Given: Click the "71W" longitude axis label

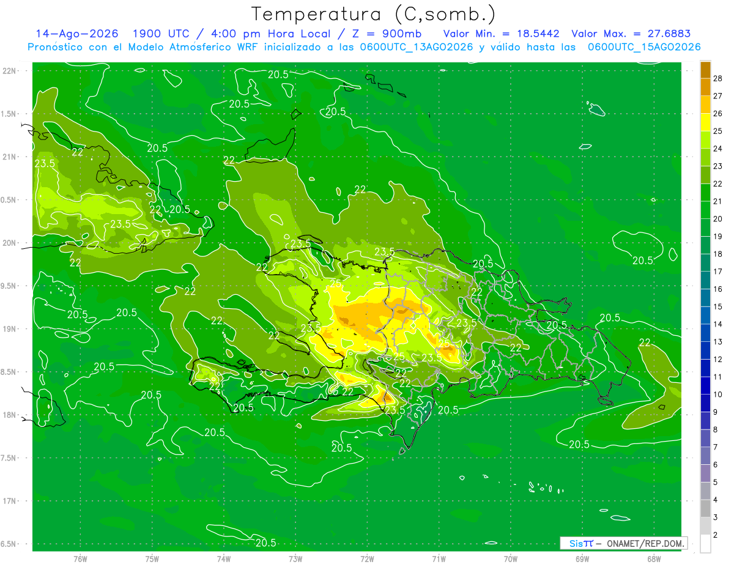Looking at the screenshot, I should click(x=439, y=558).
